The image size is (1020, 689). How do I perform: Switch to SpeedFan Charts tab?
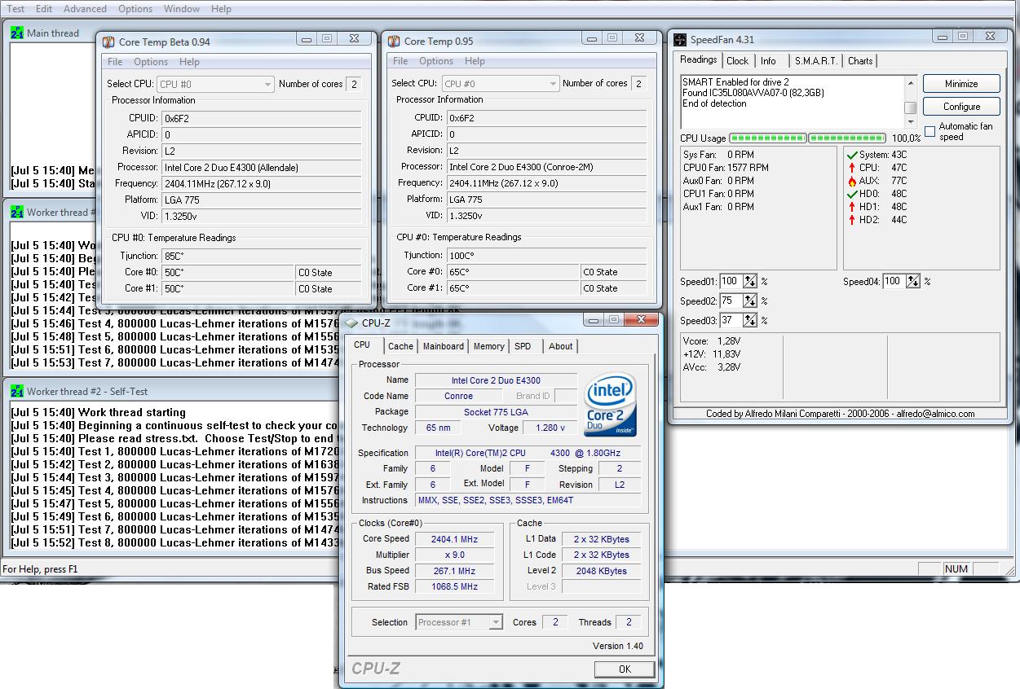pyautogui.click(x=860, y=61)
